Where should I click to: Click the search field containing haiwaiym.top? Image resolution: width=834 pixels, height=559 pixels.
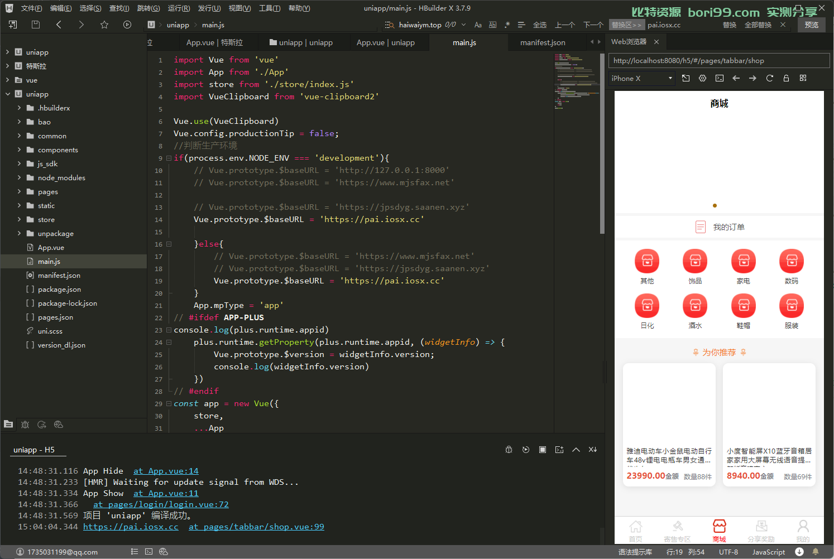click(x=420, y=25)
